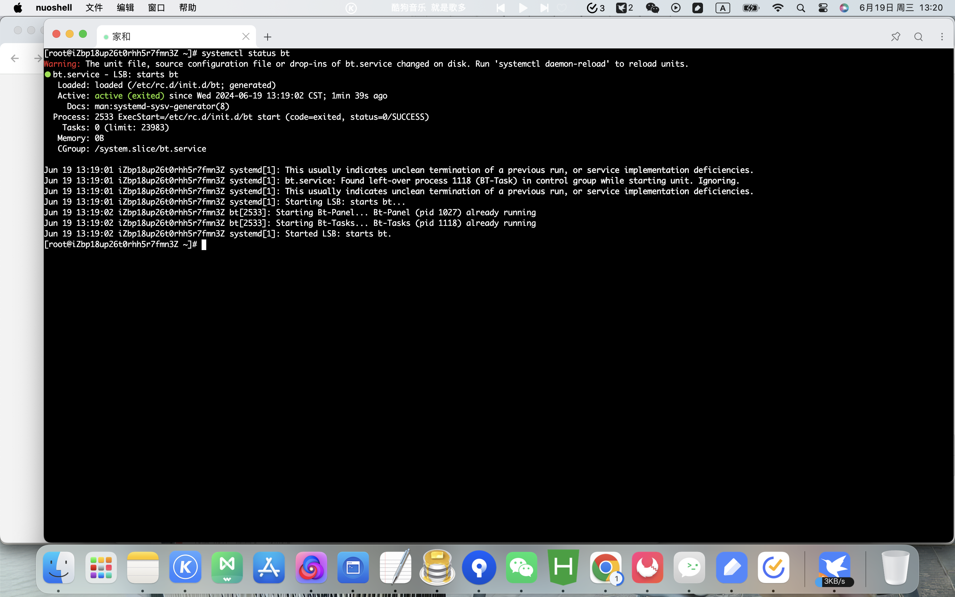Open the red bird app in Dock
Screen dimensions: 955x597
coord(648,567)
